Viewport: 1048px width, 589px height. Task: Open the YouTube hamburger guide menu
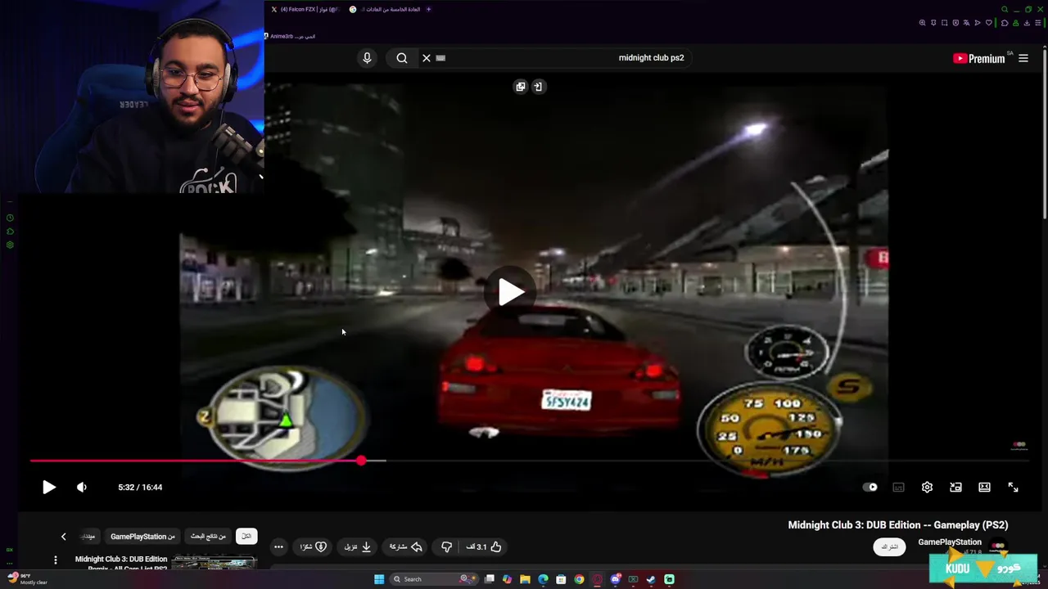pyautogui.click(x=1023, y=58)
